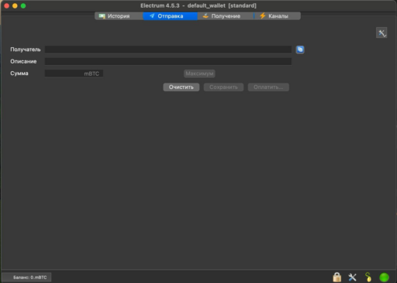Screen dimensions: 397x283
Task: Open preferences via crossed tools icon
Action: [x=352, y=278]
